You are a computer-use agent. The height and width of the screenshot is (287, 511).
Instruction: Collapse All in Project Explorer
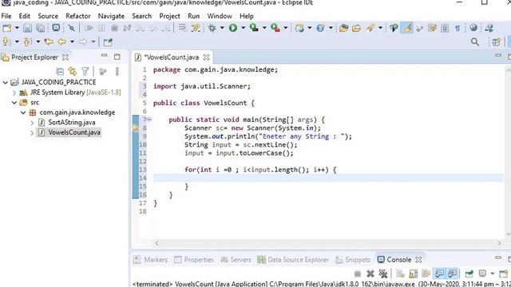click(60, 71)
